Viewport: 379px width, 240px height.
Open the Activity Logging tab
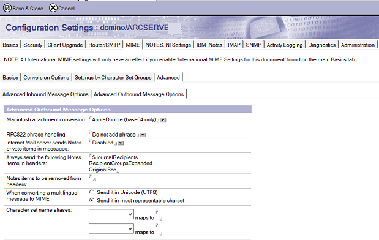(x=285, y=45)
